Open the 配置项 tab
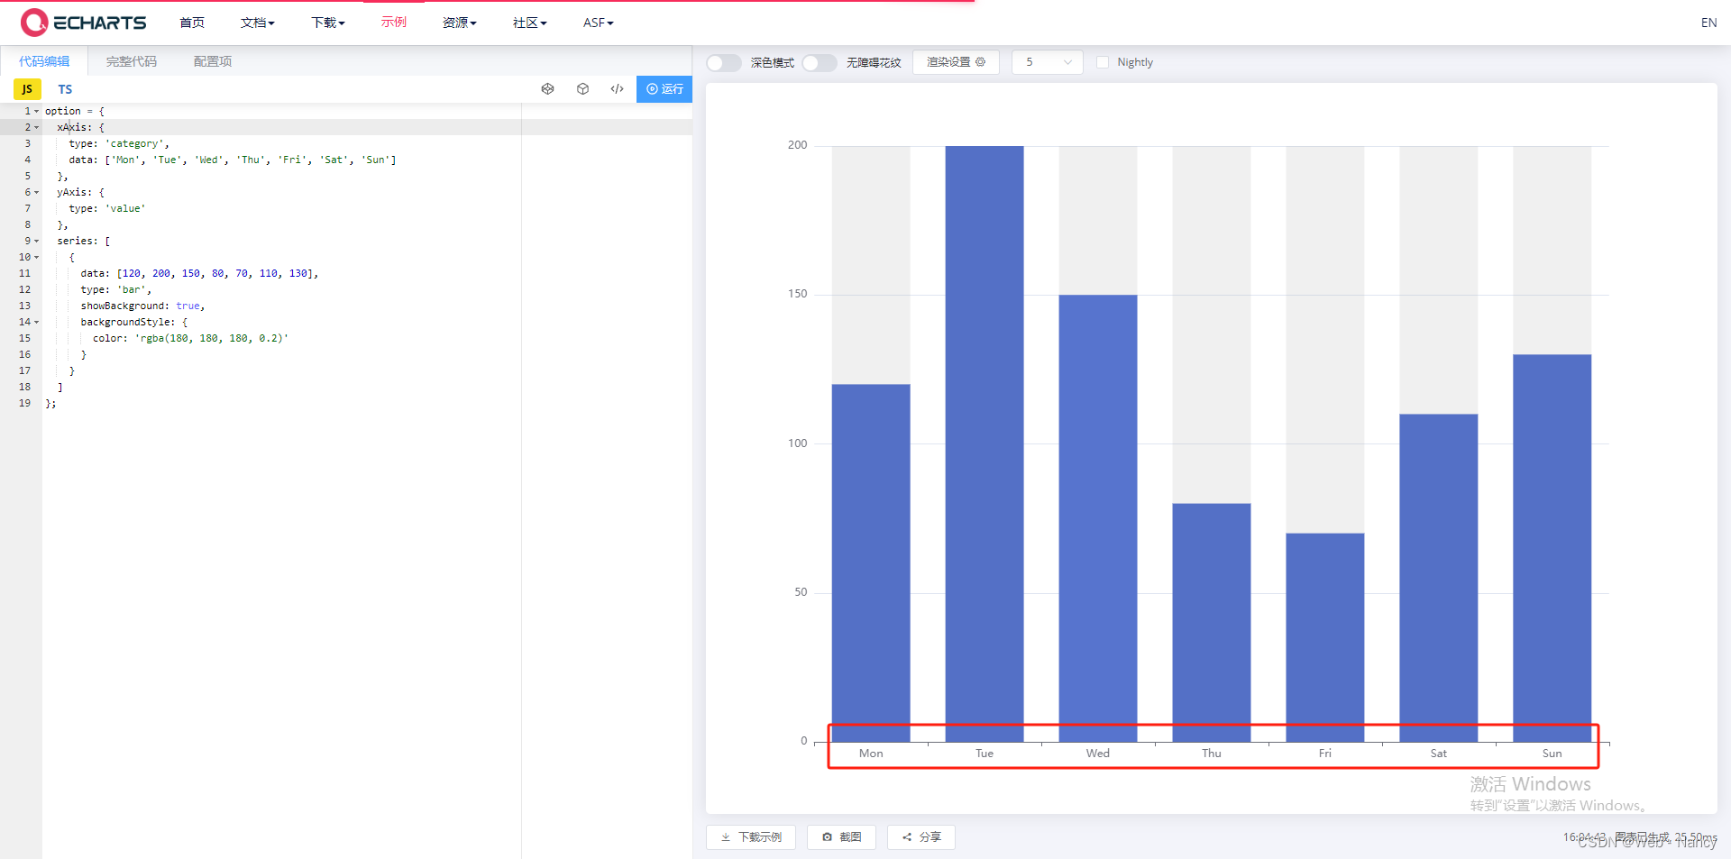The image size is (1731, 859). point(212,61)
